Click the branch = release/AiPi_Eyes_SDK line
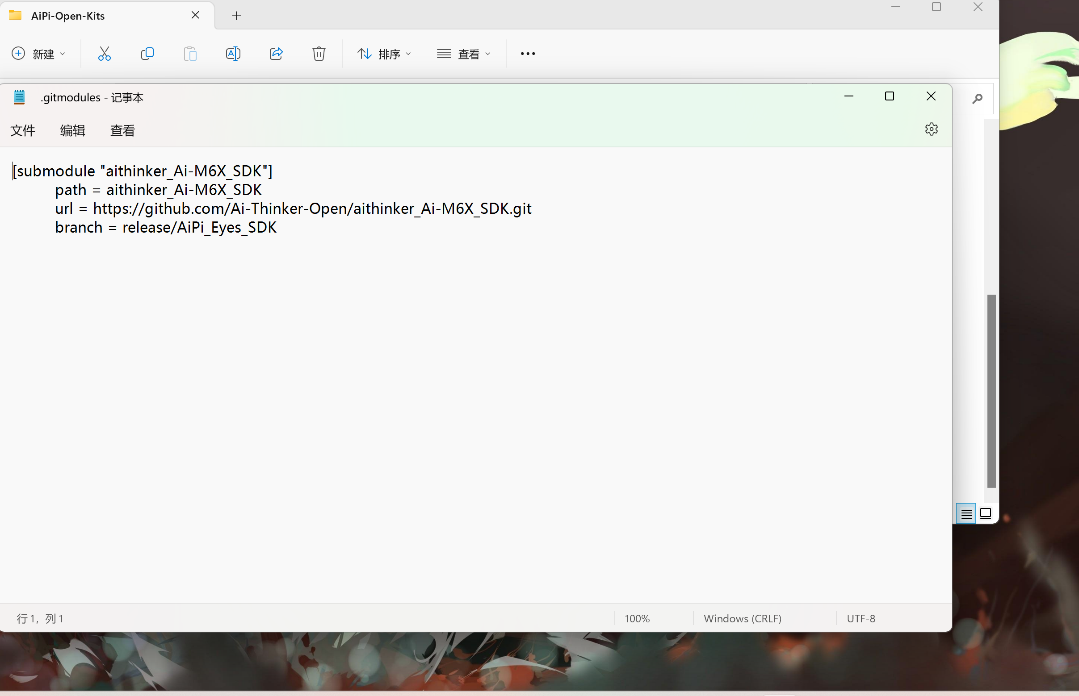 pyautogui.click(x=165, y=227)
